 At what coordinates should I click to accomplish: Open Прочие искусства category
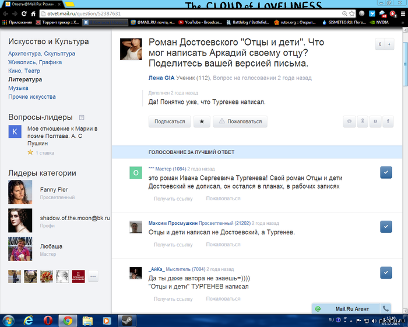point(31,97)
